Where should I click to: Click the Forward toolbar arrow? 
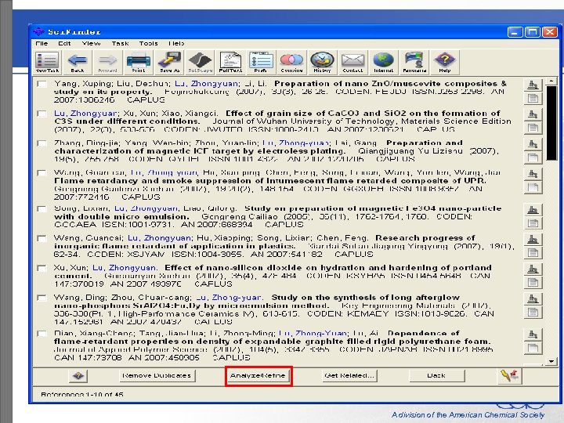(x=107, y=62)
